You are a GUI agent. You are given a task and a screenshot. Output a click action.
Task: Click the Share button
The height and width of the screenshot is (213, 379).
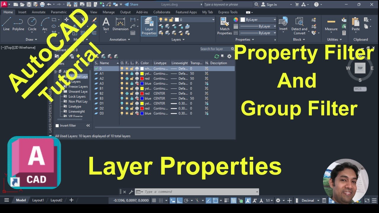click(x=131, y=4)
